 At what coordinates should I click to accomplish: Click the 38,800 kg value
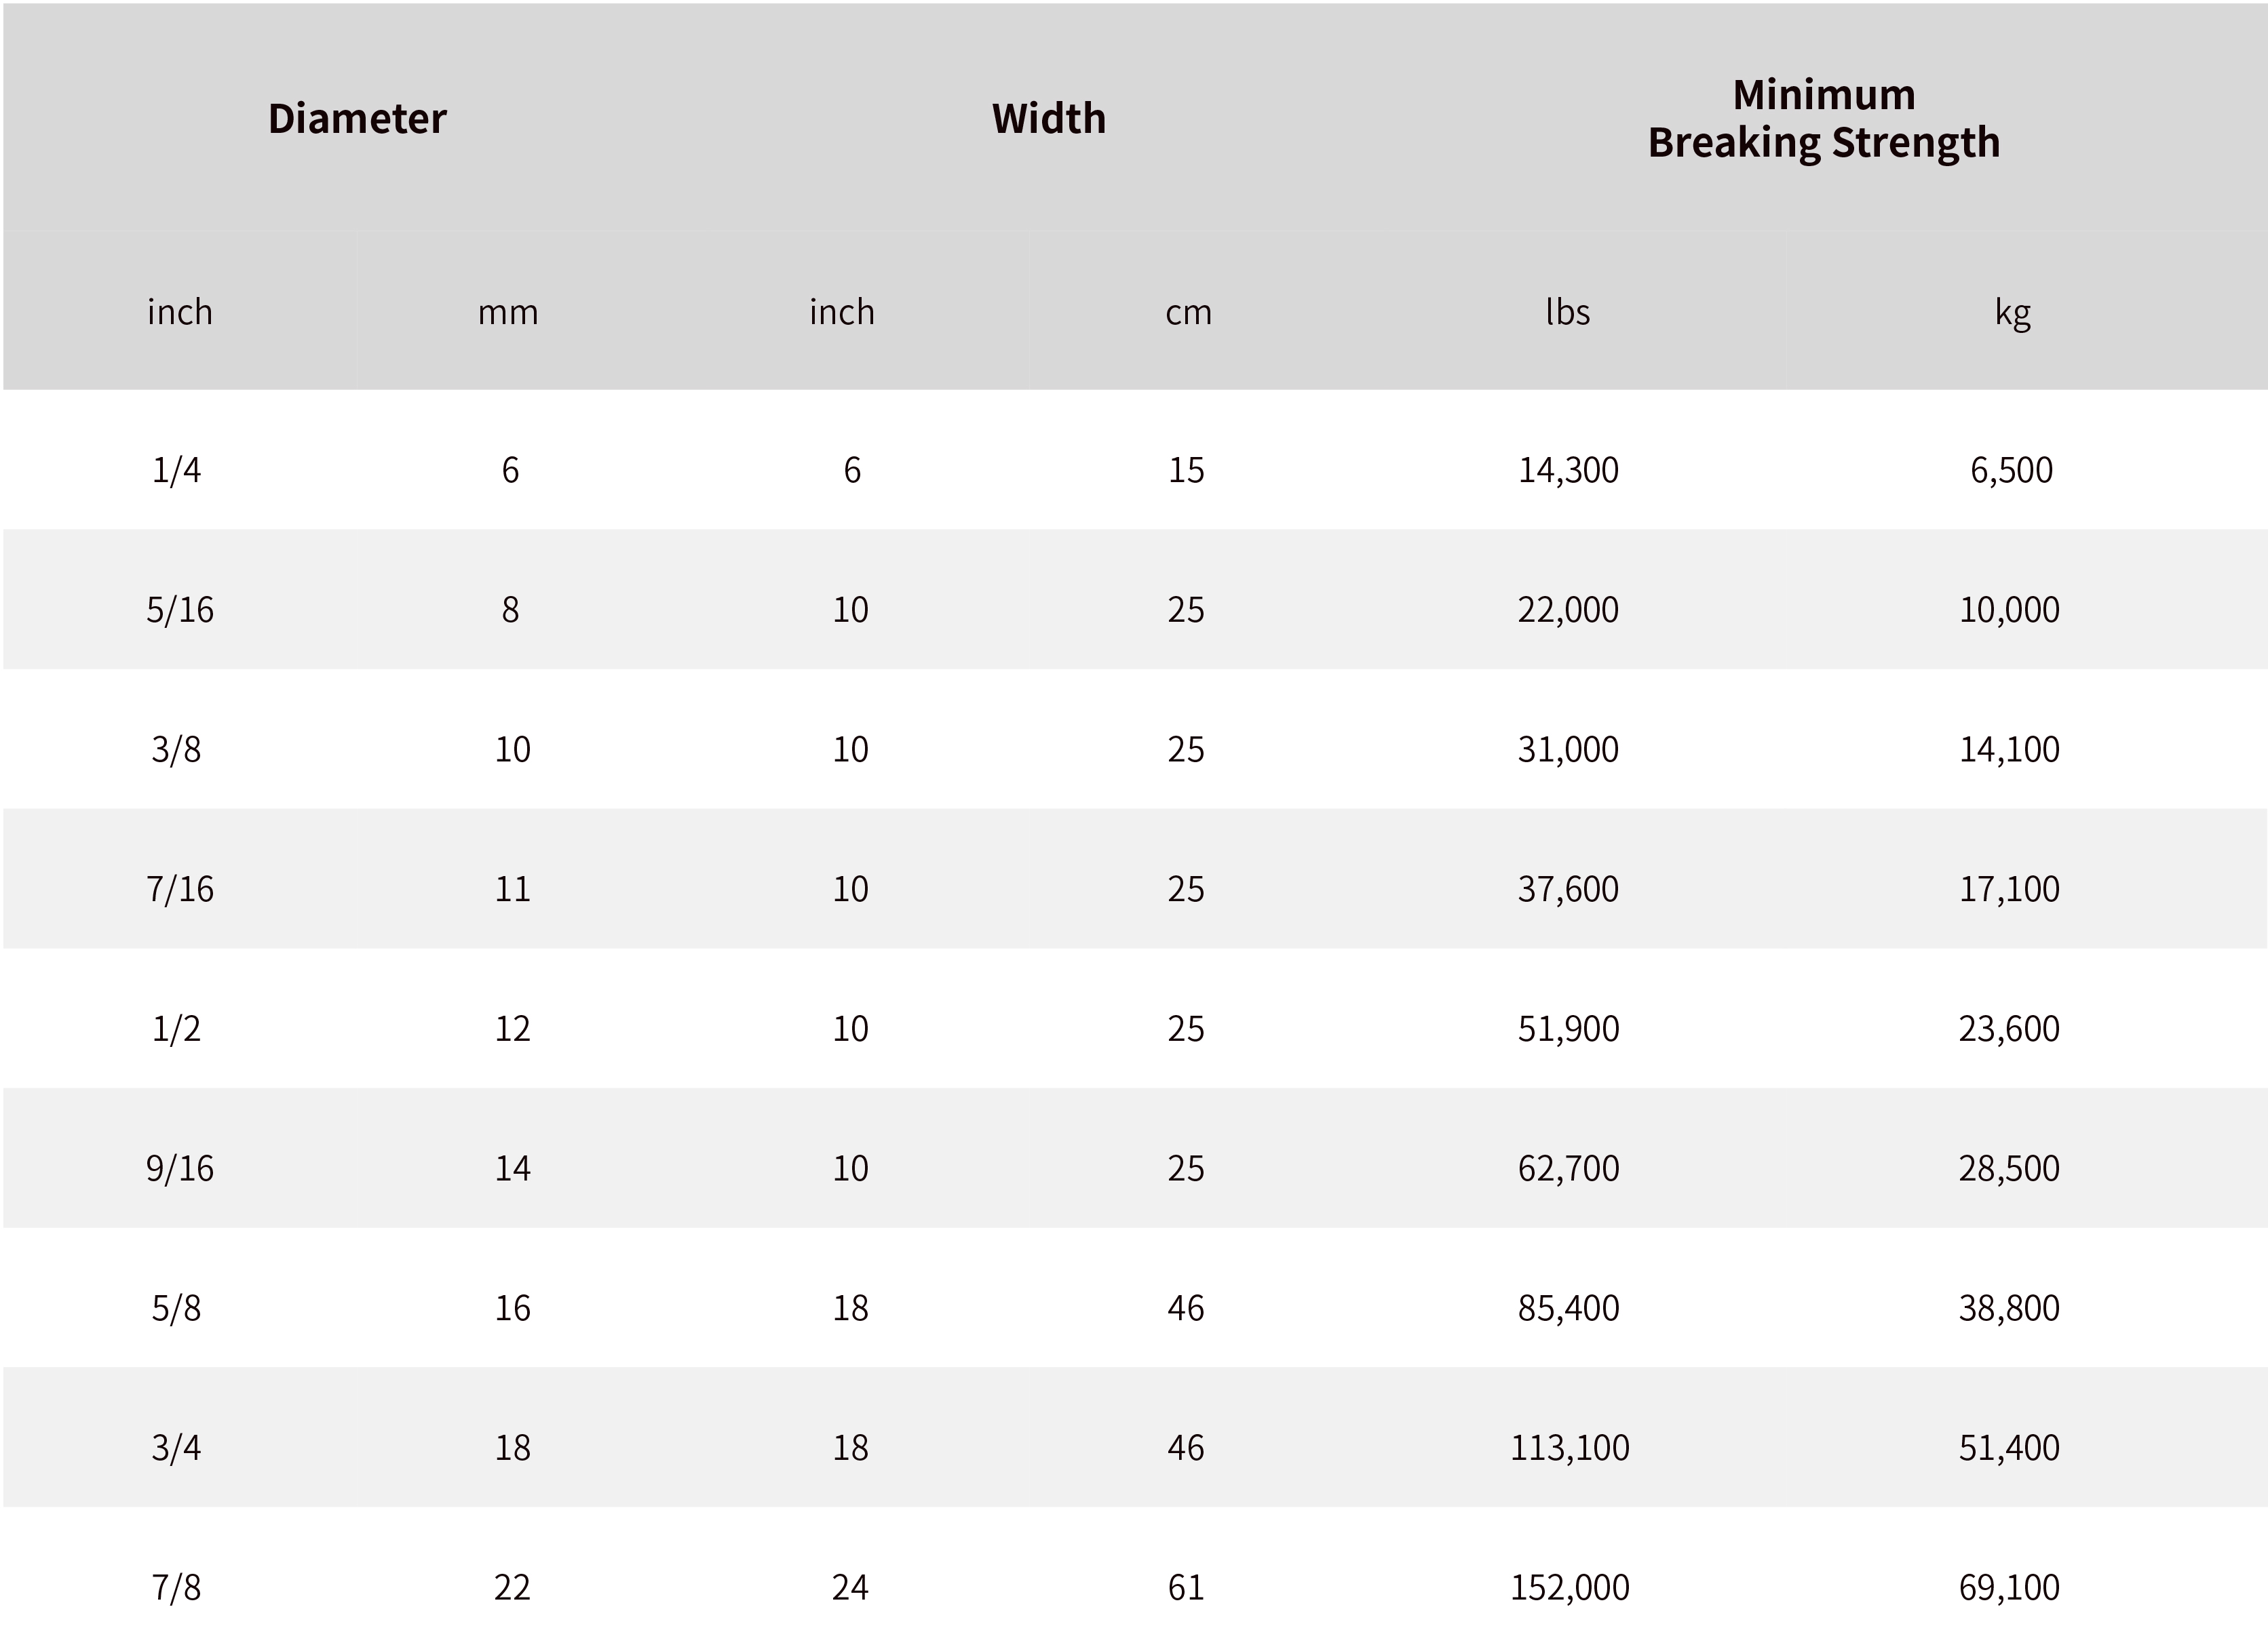tap(2009, 1308)
